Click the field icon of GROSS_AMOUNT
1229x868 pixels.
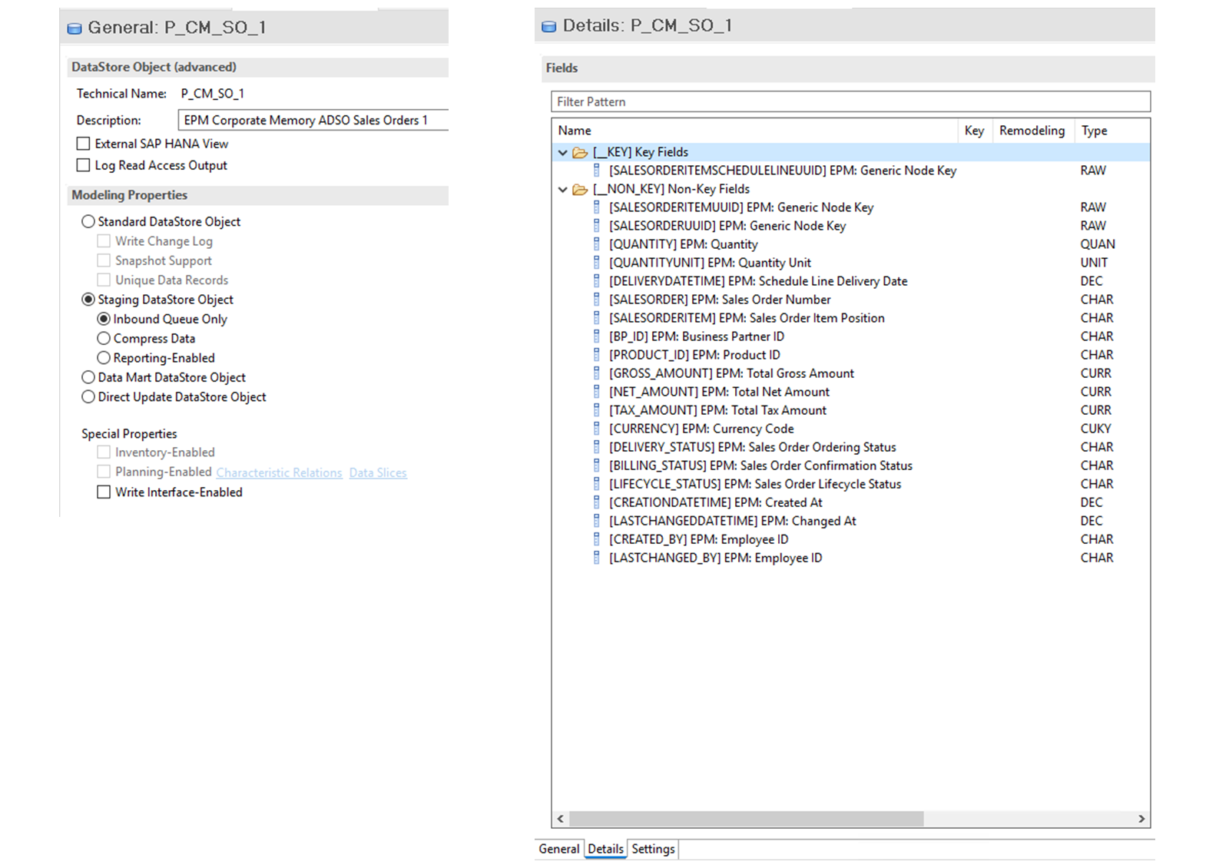(x=597, y=373)
